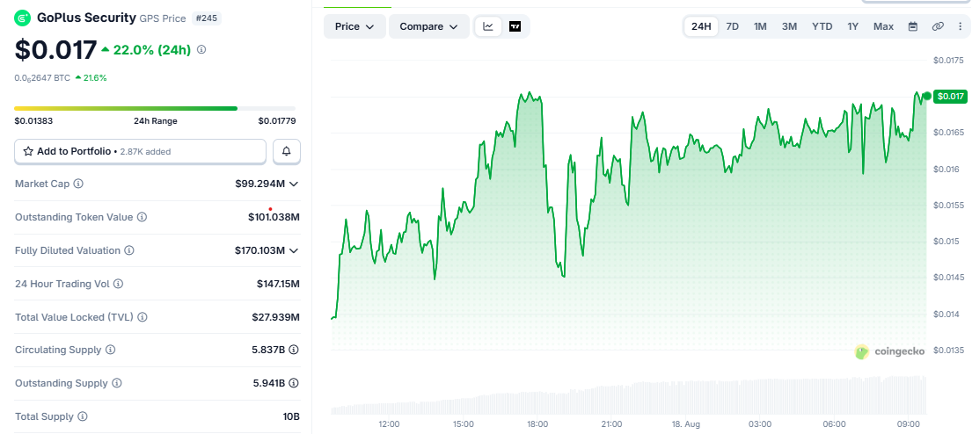Click the $0.0175 y-axis label
The height and width of the screenshot is (434, 972).
[x=948, y=60]
